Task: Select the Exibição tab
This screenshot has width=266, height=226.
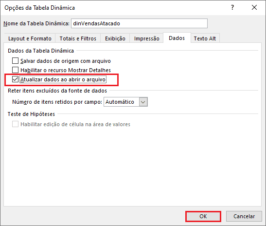Action: pyautogui.click(x=115, y=38)
